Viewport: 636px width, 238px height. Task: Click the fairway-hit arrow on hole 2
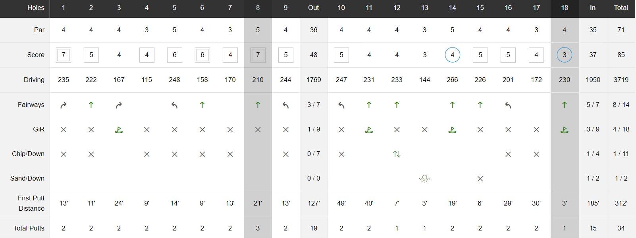91,105
